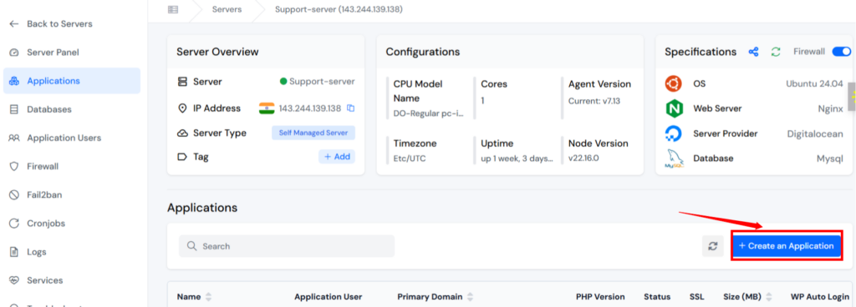Sort applications by Name

point(194,297)
